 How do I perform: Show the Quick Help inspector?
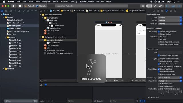[x=158, y=11]
